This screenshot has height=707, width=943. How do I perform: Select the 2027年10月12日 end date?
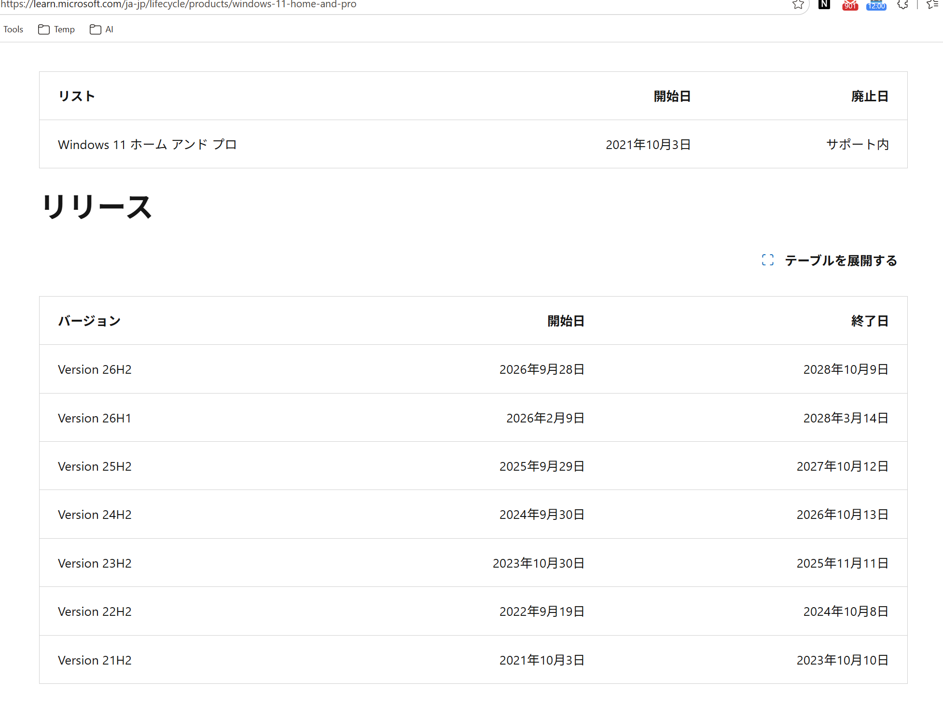click(x=843, y=466)
